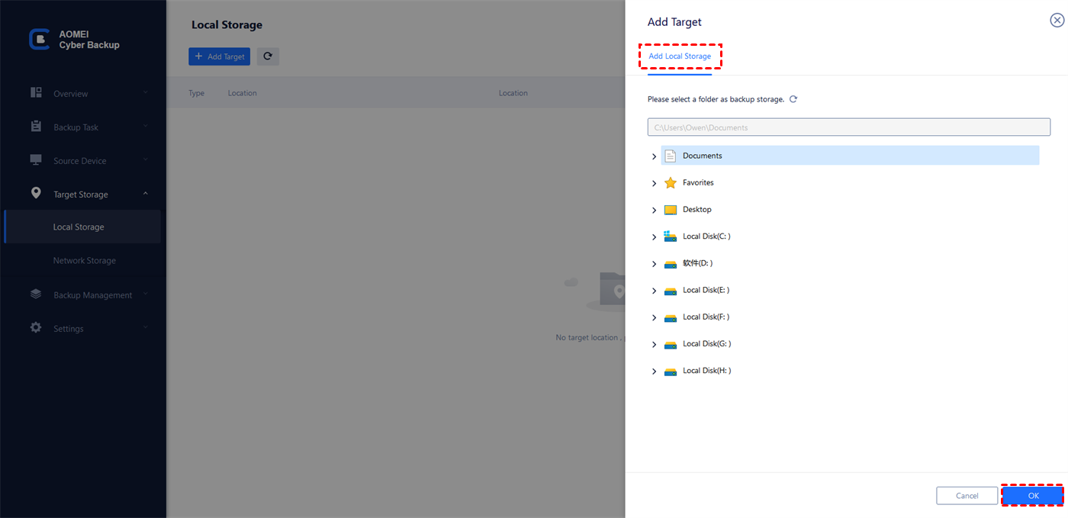Screen dimensions: 1068x518
Task: Select Local Disk (G:) in the tree
Action: point(706,344)
